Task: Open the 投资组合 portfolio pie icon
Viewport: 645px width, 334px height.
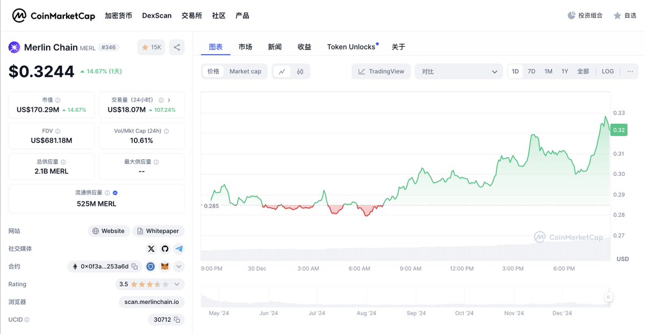Action: [x=571, y=16]
